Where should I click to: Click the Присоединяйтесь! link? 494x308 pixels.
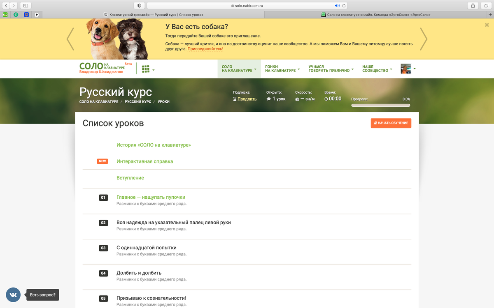tap(205, 49)
